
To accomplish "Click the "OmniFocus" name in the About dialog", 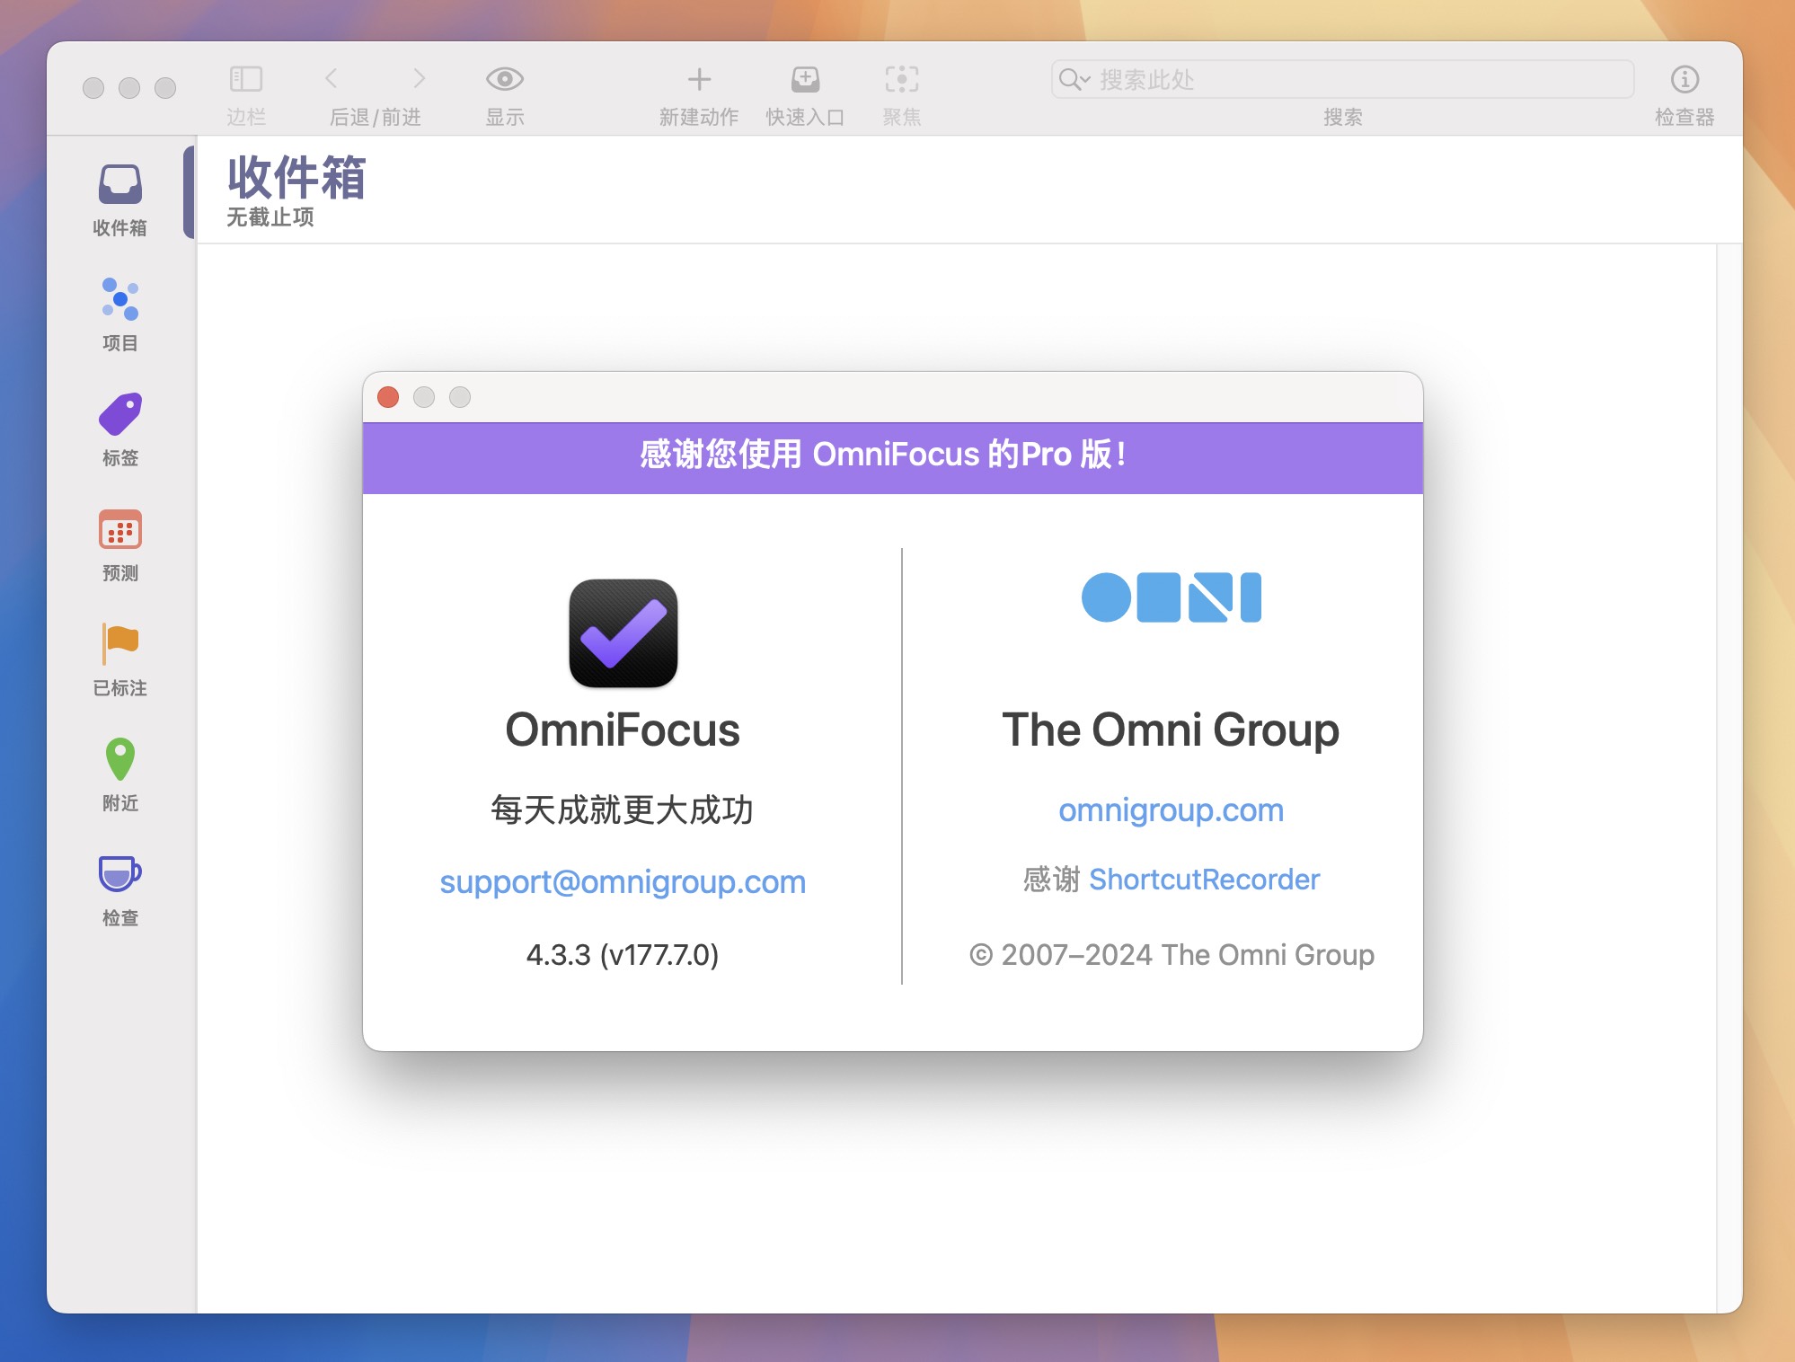I will click(x=623, y=730).
